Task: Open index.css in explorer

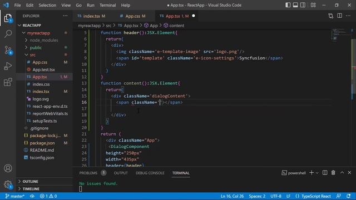Action: coord(41,84)
